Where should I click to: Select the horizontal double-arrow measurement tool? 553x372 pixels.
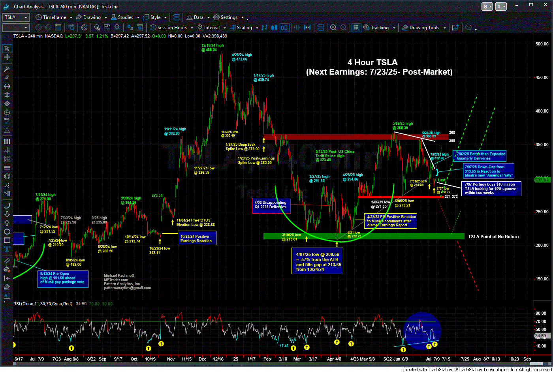pos(7,87)
